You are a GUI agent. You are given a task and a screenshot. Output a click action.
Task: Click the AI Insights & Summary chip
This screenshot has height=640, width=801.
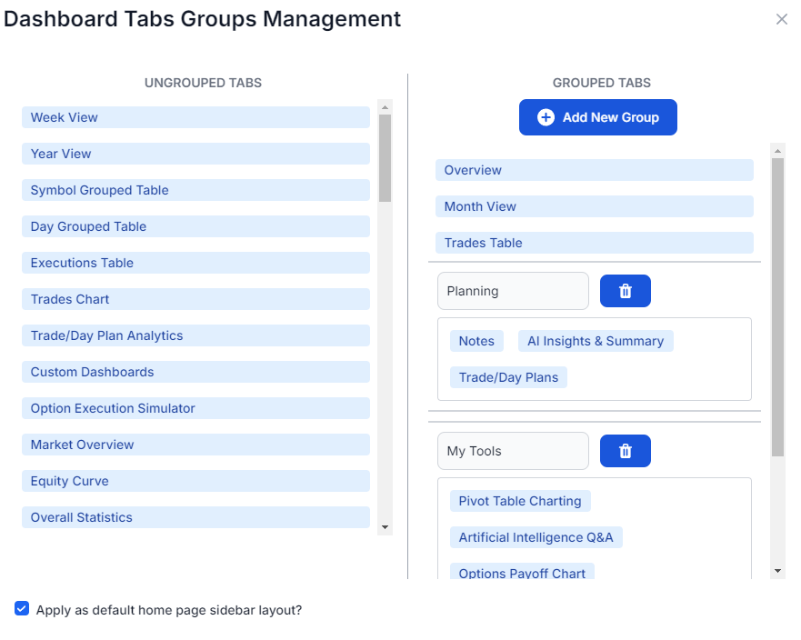tap(596, 341)
